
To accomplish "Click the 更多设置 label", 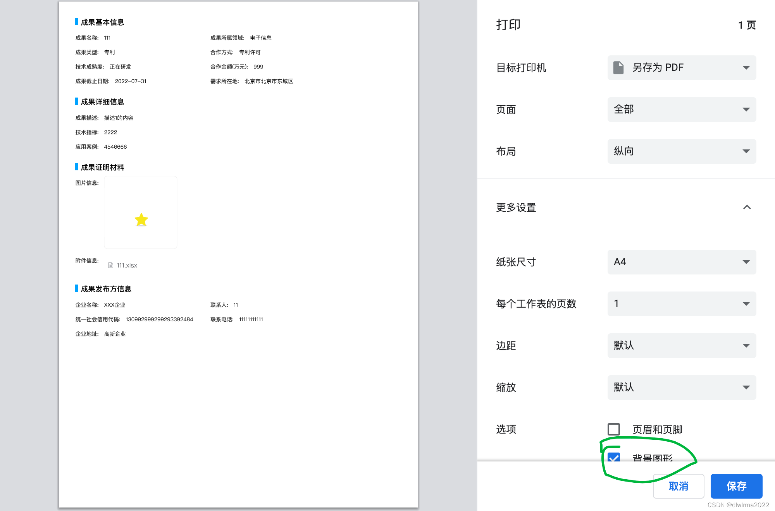I will point(516,207).
